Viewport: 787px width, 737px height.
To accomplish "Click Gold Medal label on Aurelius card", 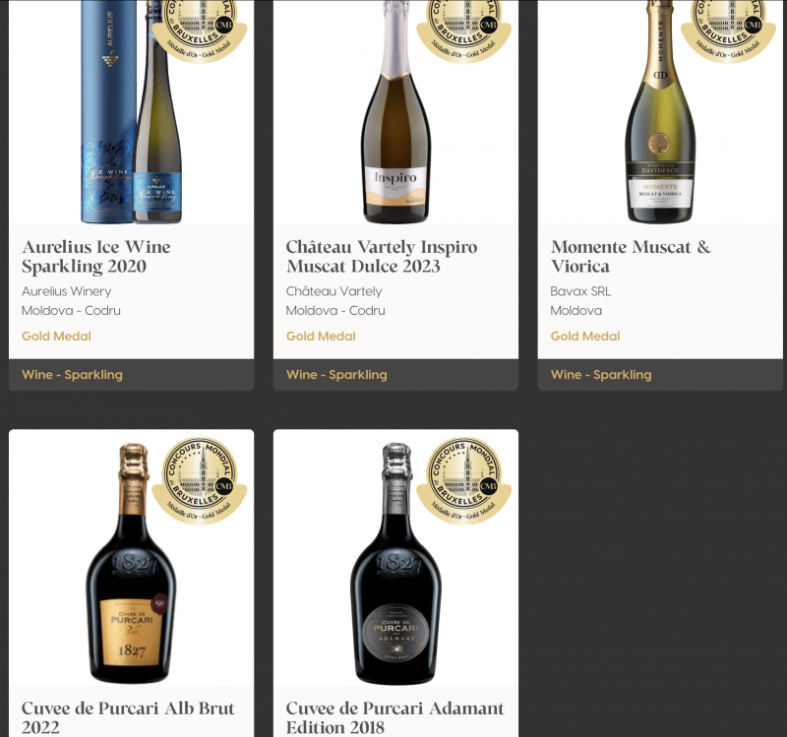I will (x=56, y=337).
